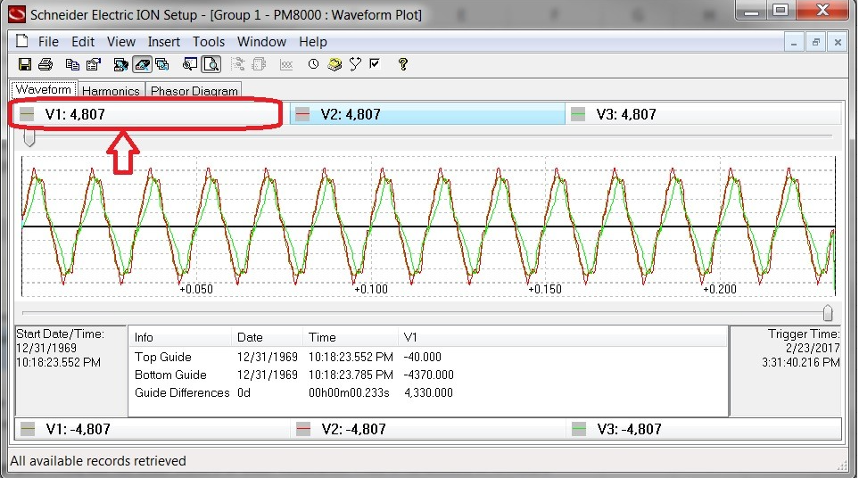Click the Schneider Electric title bar logo

[x=16, y=14]
